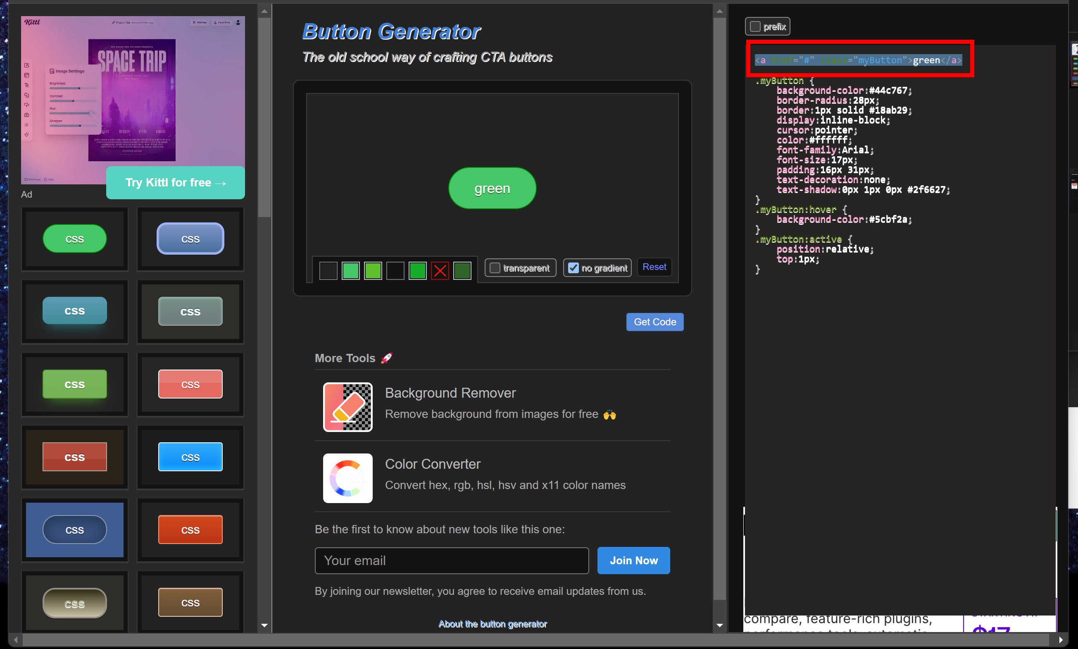The width and height of the screenshot is (1078, 649).
Task: Select the light red CSS button preset
Action: [190, 384]
